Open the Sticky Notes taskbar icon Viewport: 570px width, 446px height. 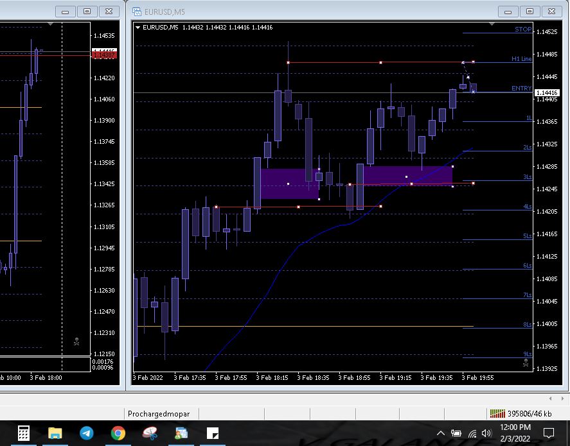click(213, 433)
